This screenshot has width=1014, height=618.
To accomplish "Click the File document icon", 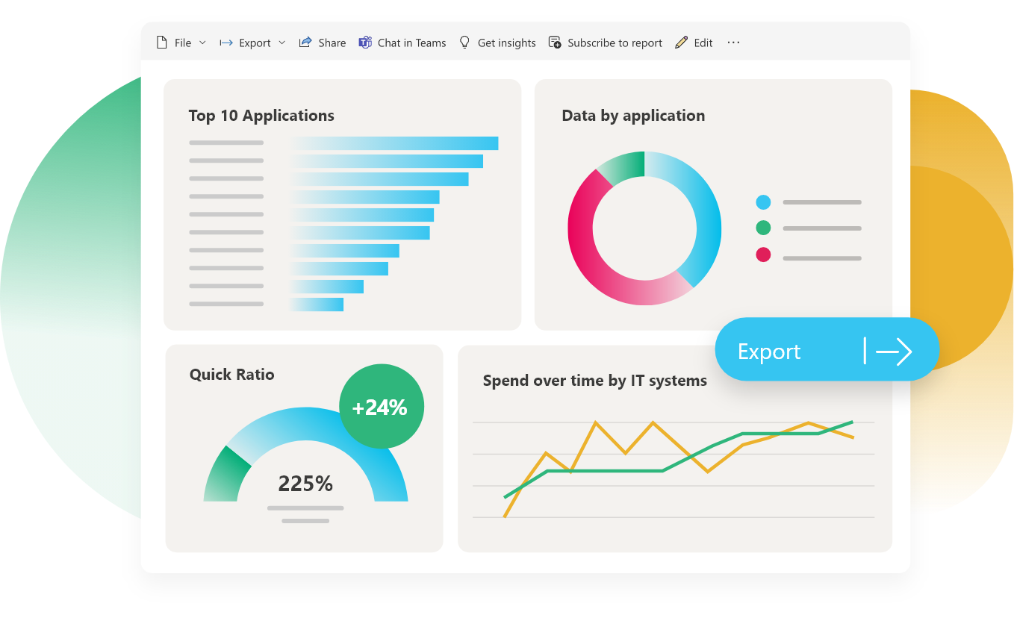I will coord(162,43).
